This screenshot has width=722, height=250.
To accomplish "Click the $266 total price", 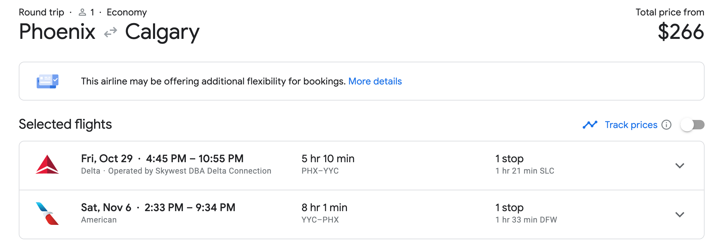I will tap(680, 32).
